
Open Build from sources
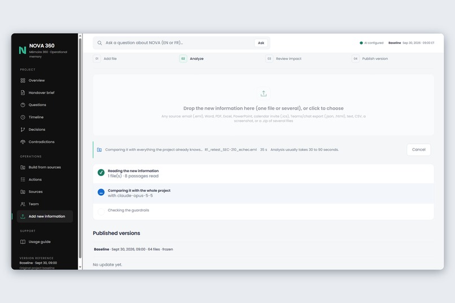pyautogui.click(x=45, y=168)
